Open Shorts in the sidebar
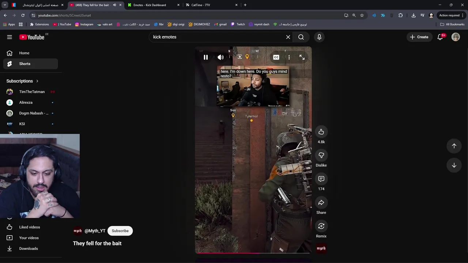The width and height of the screenshot is (468, 263). click(31, 64)
